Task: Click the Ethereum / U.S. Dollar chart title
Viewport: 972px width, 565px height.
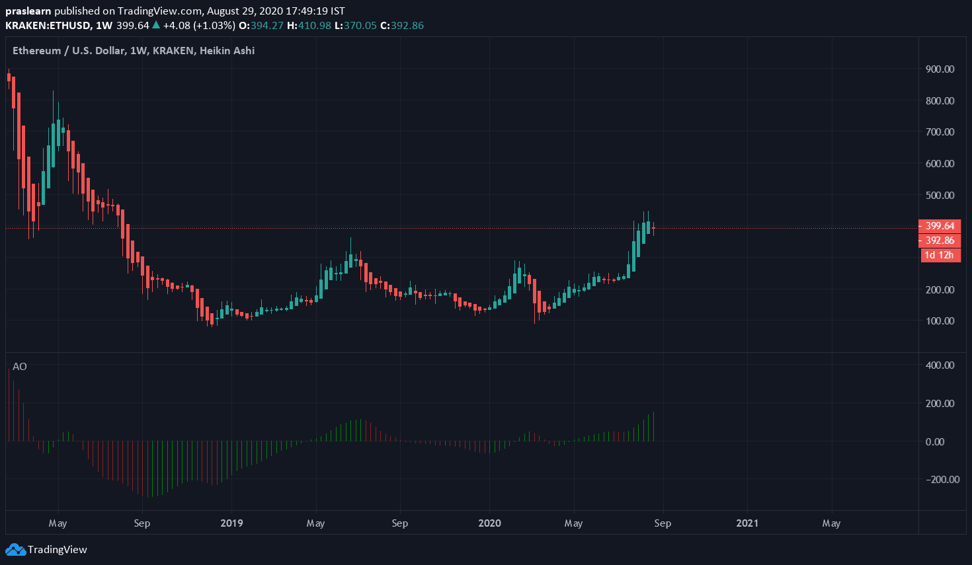Action: [x=133, y=50]
